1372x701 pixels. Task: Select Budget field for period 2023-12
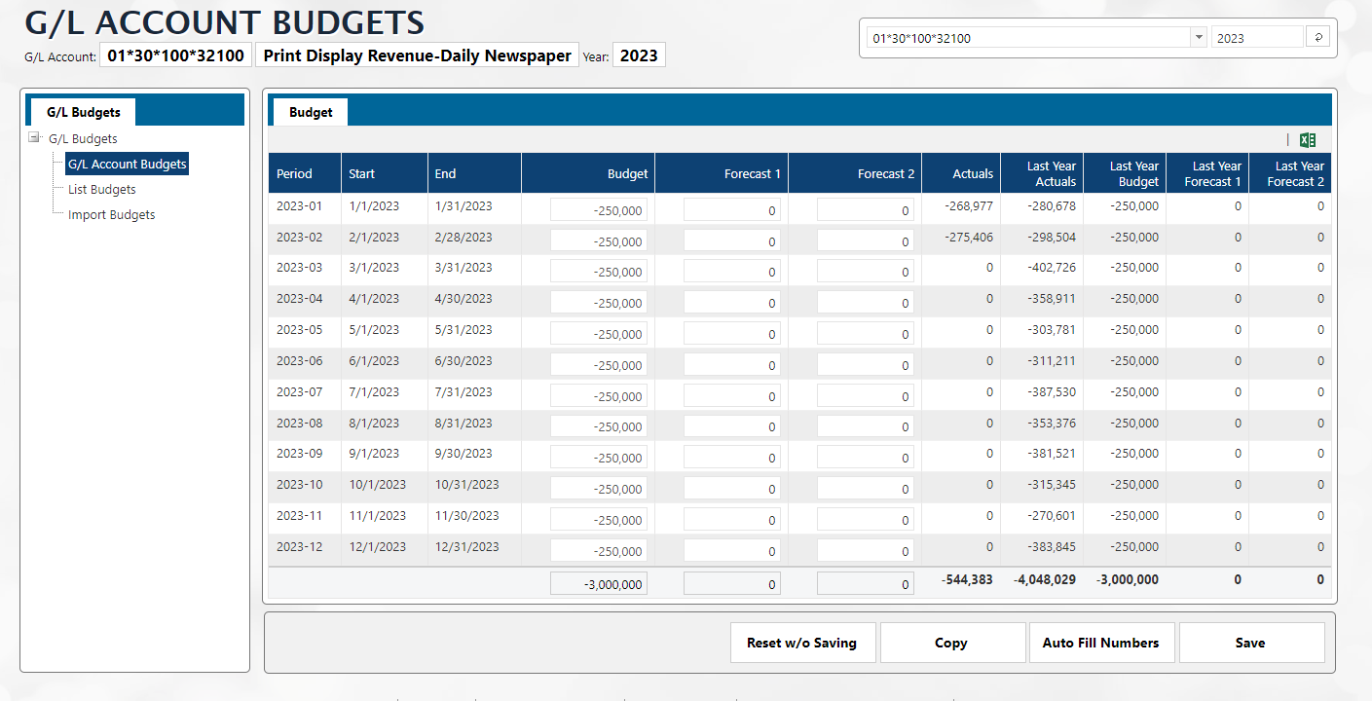tap(598, 551)
